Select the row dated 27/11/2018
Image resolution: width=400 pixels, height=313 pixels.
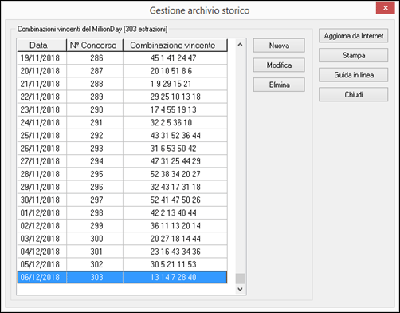point(122,161)
